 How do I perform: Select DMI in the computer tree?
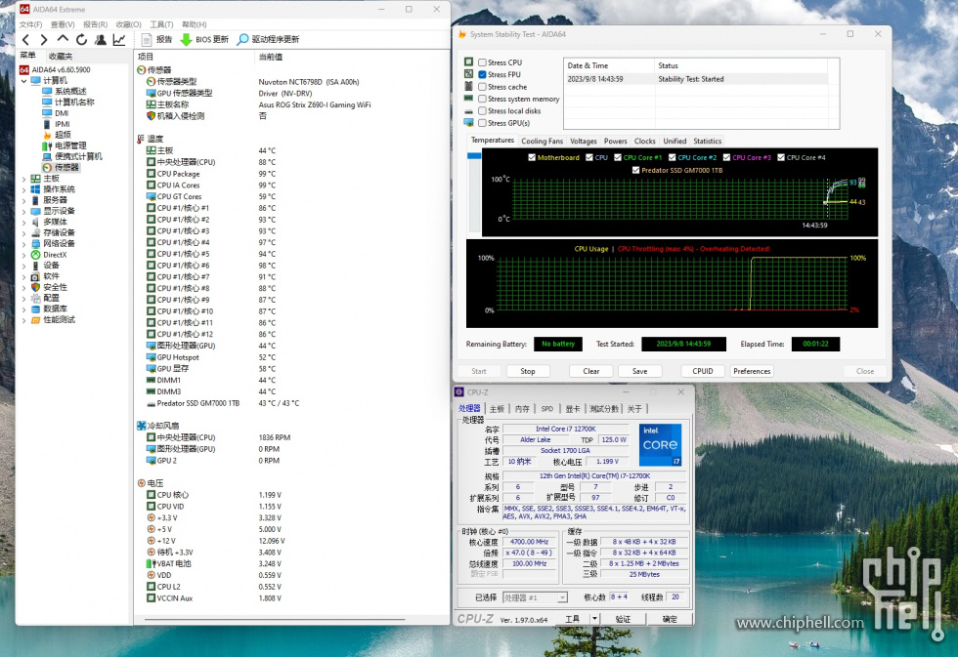pyautogui.click(x=62, y=113)
